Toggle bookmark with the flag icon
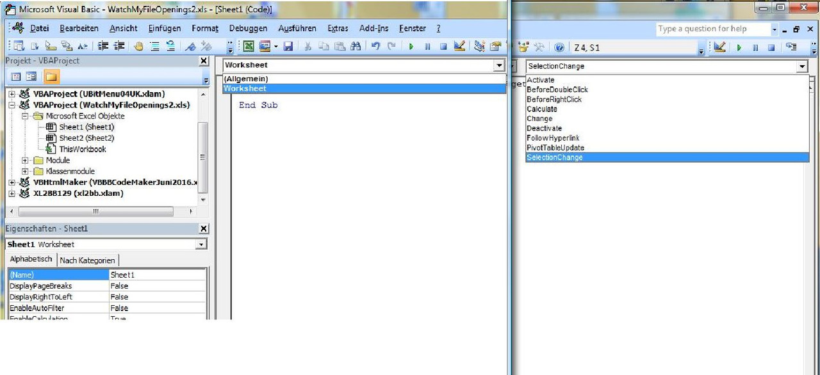 [x=191, y=46]
